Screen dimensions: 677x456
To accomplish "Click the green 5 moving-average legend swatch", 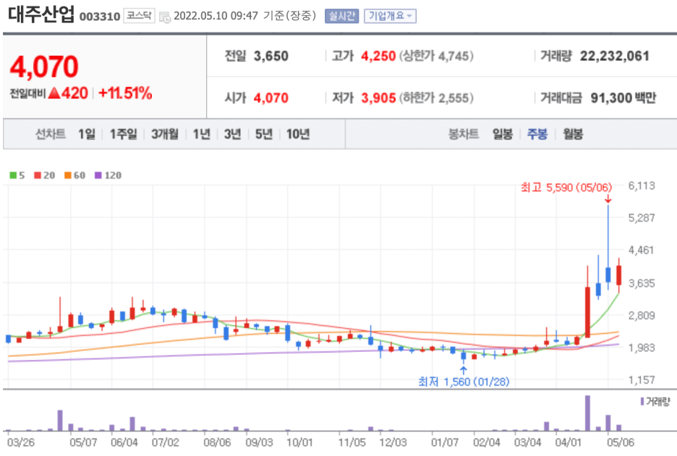I will coord(13,175).
